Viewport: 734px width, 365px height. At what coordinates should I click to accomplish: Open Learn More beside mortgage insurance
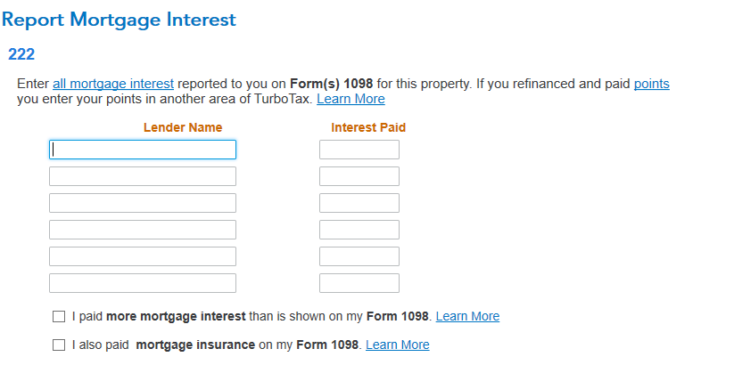398,345
